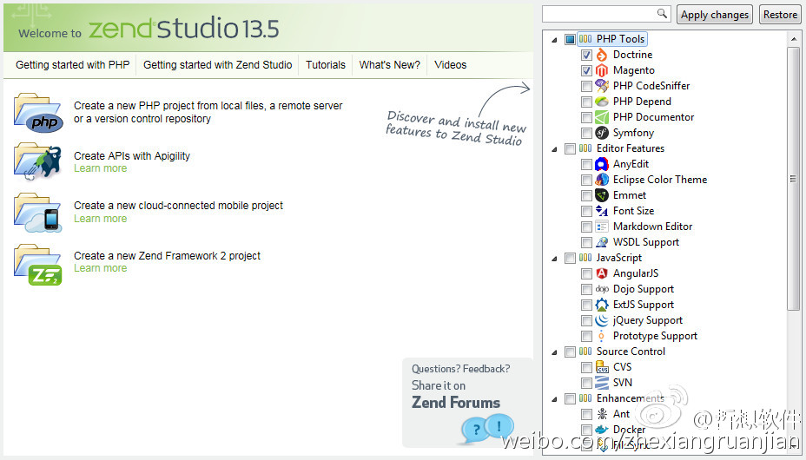The image size is (806, 460).
Task: Check the Editor Features group checkbox
Action: point(570,149)
